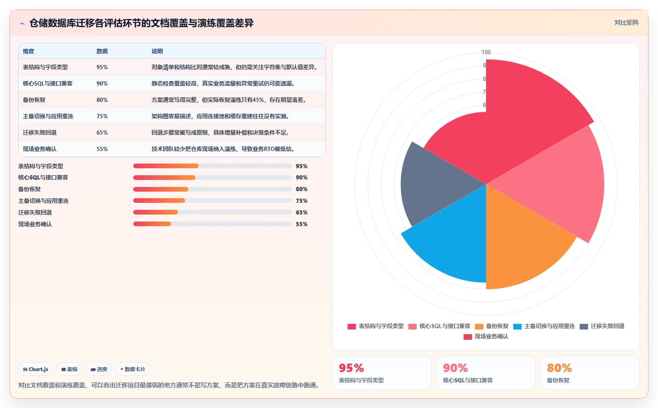
Task: Open the 90% 核心SQL与接口兼容 stat card
Action: coord(486,372)
